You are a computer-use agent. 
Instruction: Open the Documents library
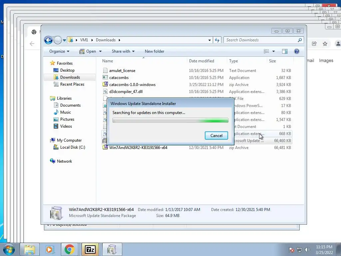click(70, 105)
